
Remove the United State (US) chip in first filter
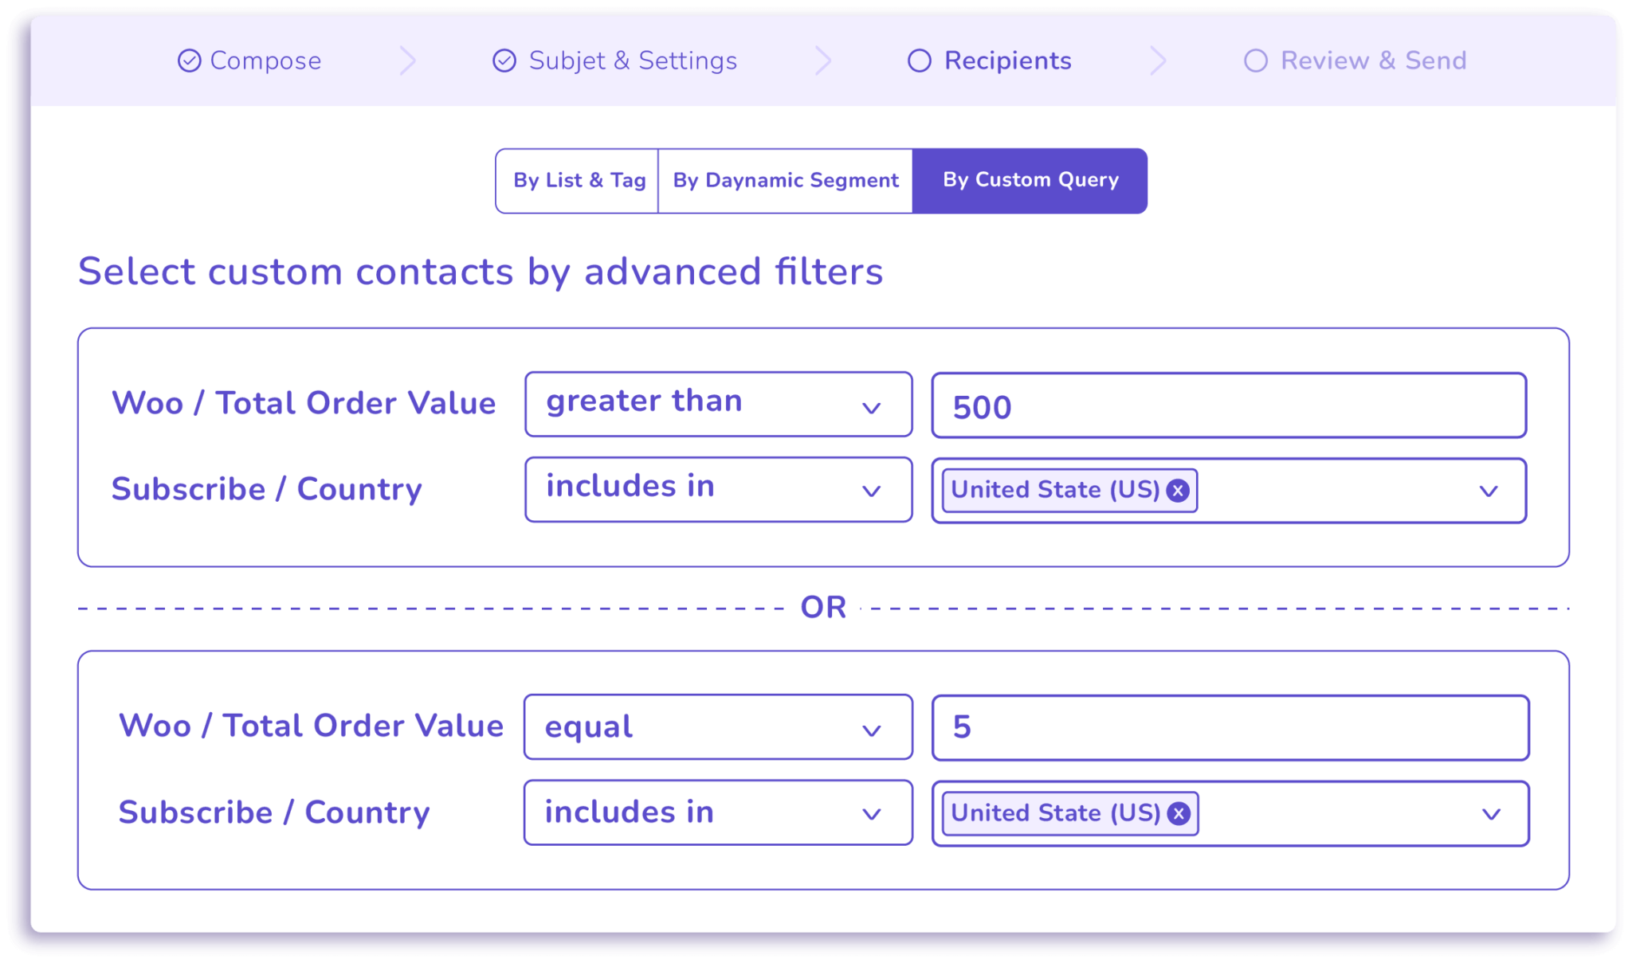pyautogui.click(x=1177, y=491)
